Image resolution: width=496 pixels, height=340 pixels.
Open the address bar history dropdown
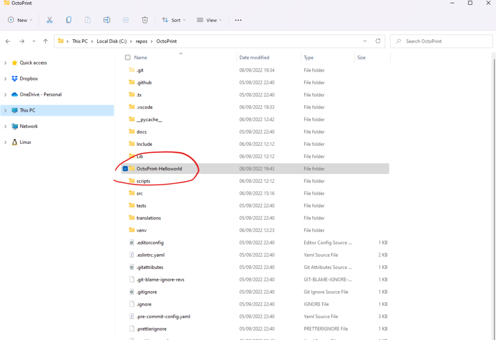point(365,41)
